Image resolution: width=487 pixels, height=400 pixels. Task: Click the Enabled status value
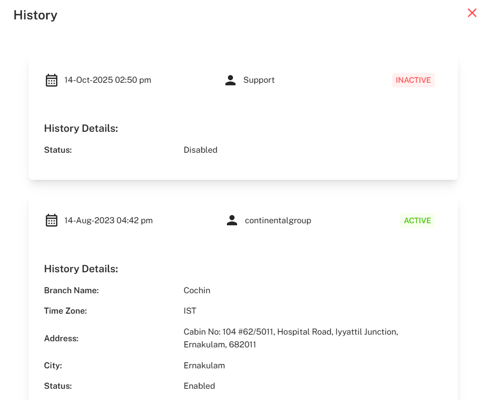click(x=199, y=386)
